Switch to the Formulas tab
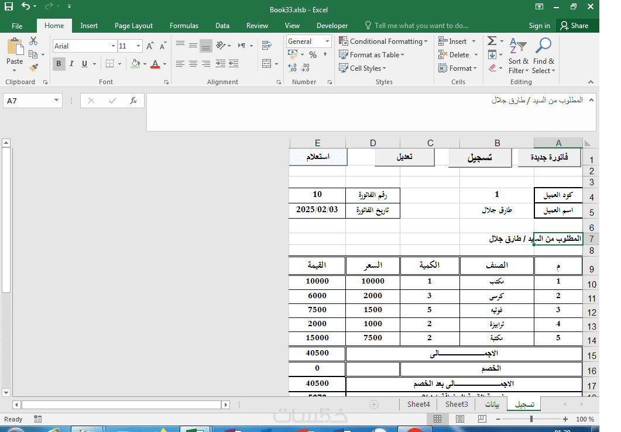This screenshot has height=432, width=621. (184, 26)
